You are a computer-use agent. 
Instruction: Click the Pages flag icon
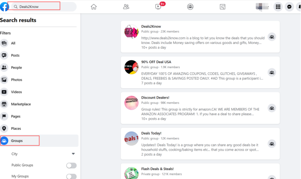[x=4, y=116]
